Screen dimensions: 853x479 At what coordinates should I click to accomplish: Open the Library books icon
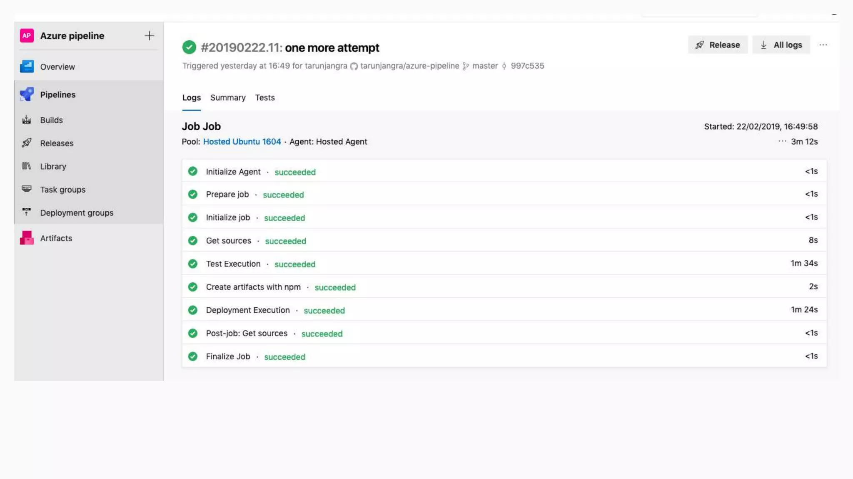coord(27,166)
